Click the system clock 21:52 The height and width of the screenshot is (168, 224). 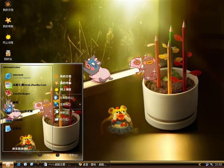pyautogui.click(x=218, y=164)
